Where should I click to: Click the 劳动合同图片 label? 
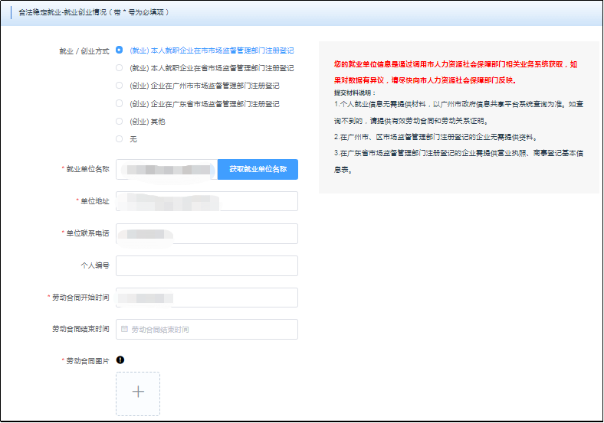(87, 361)
